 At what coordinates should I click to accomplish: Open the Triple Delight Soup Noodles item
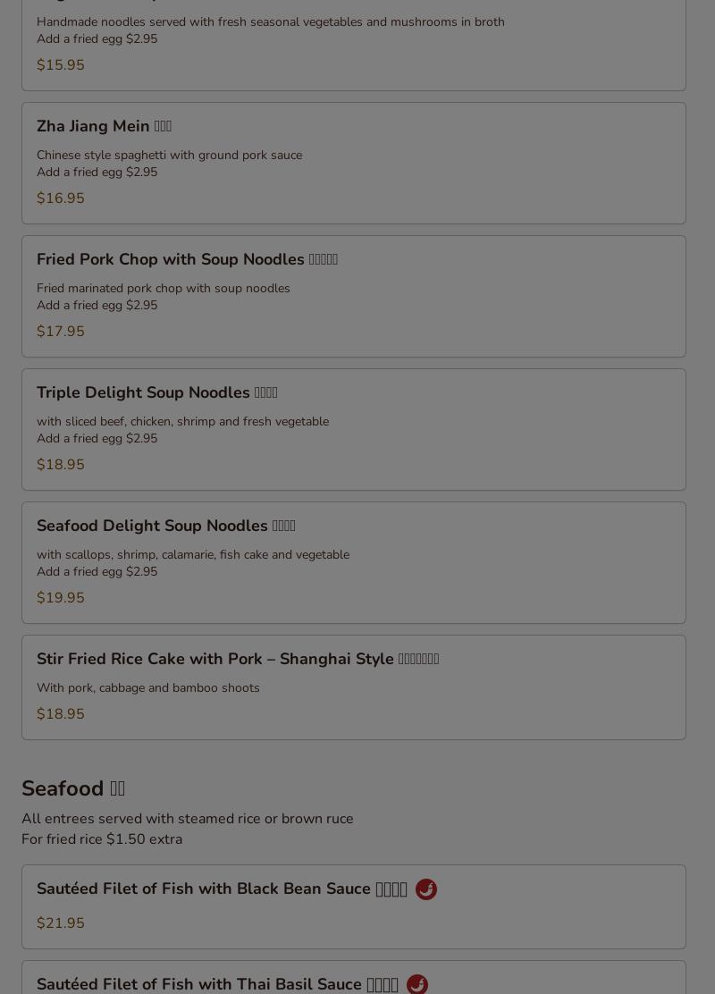click(156, 392)
